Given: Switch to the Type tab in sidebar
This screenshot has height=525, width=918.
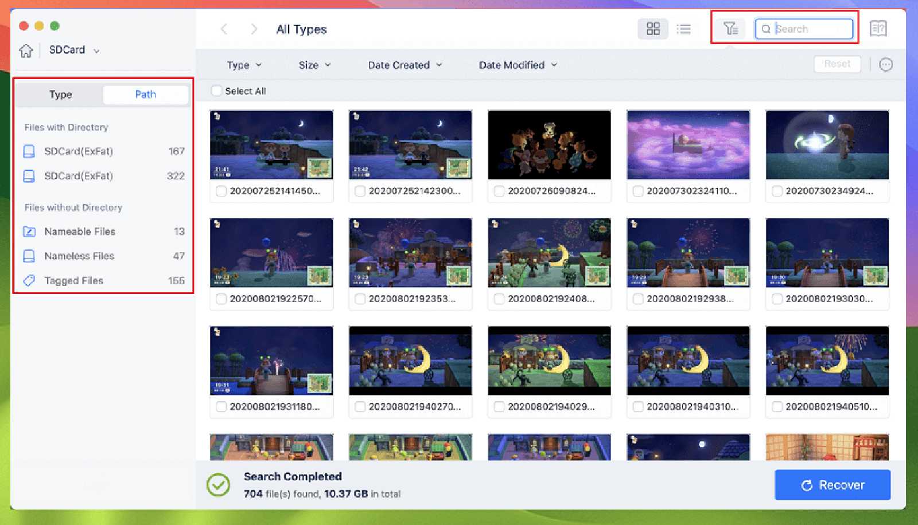Looking at the screenshot, I should coord(60,95).
